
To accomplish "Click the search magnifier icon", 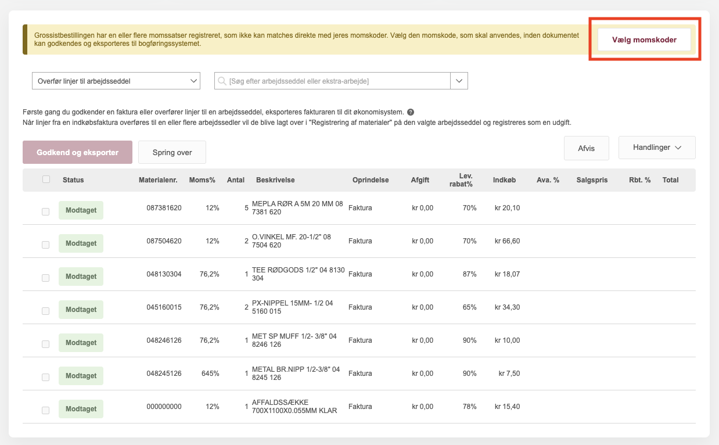I will click(x=222, y=81).
